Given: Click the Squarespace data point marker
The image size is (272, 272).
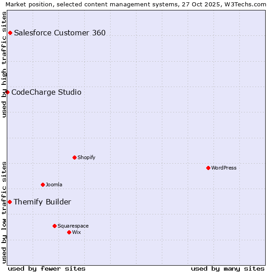Looking at the screenshot, I should click(54, 226).
